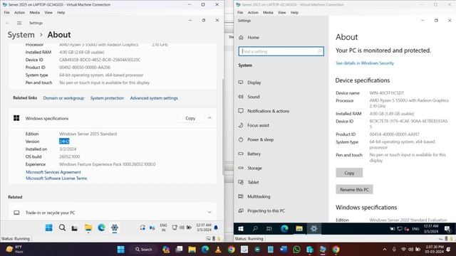Open Start in Server 2025 VM taskbar

point(49,228)
